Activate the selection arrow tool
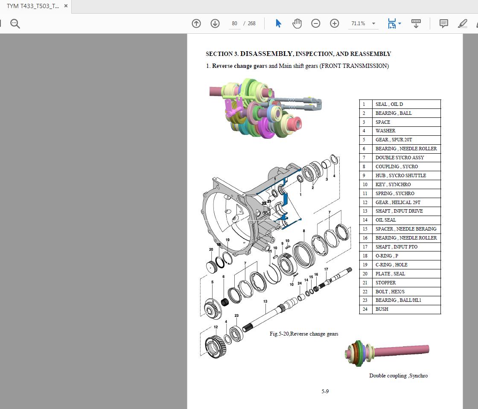The width and height of the screenshot is (478, 409). [278, 23]
